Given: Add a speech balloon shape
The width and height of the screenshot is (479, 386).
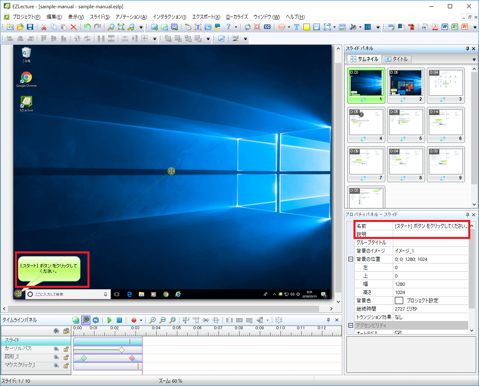Looking at the screenshot, I should click(282, 27).
